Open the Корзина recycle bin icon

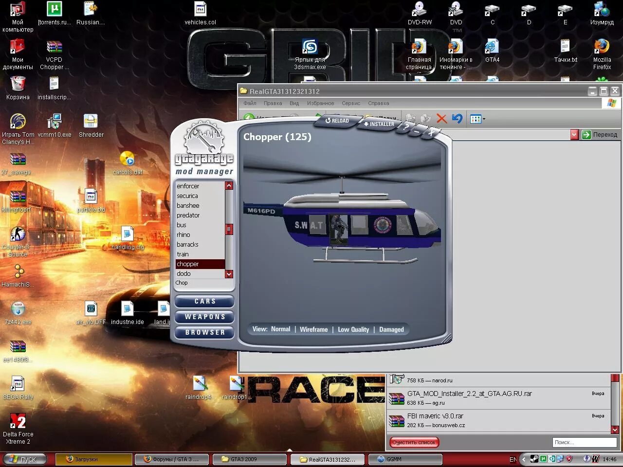[x=18, y=88]
